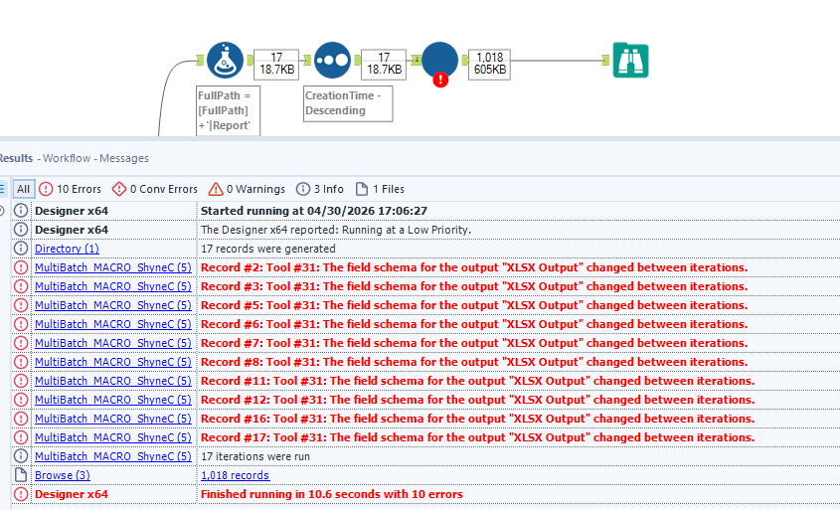This screenshot has height=510, width=840.
Task: Open MultiBatch_MACRO link for Record #5 error
Action: 113,305
